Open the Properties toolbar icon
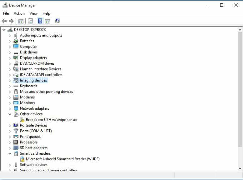 (30, 21)
